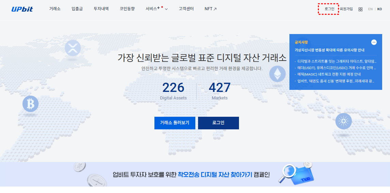Image resolution: width=390 pixels, height=193 pixels.
Task: Click the 거래소 둘러보기 button
Action: click(175, 123)
